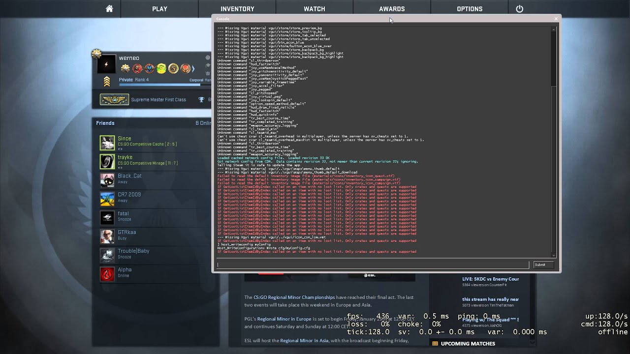Click the console scroll up arrow
Image resolution: width=630 pixels, height=354 pixels.
point(554,29)
